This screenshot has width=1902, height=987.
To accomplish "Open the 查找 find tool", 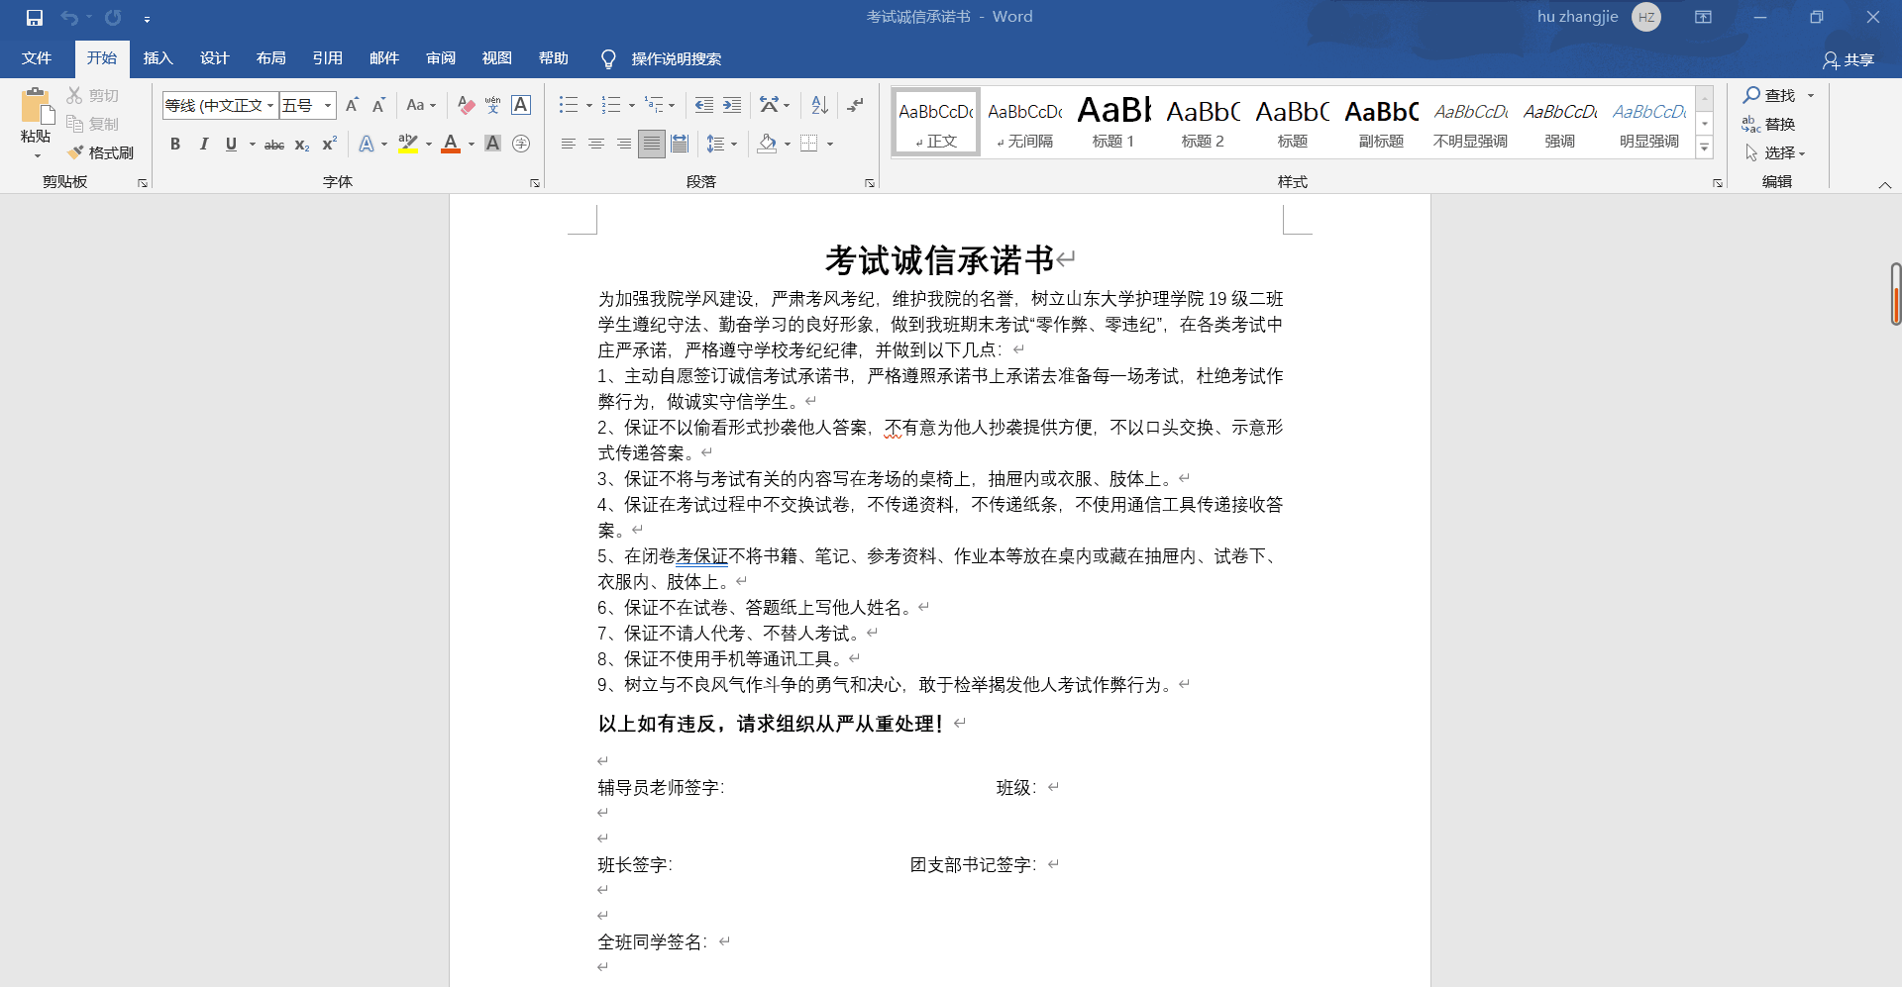I will (x=1770, y=95).
